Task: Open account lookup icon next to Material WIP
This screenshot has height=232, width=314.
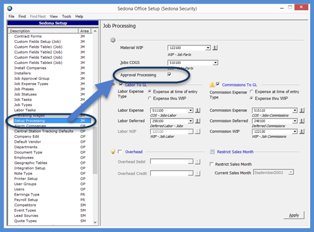Action: [215, 48]
